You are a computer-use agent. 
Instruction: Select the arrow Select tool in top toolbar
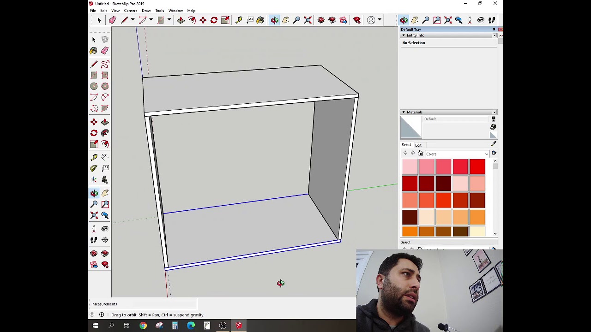click(99, 20)
